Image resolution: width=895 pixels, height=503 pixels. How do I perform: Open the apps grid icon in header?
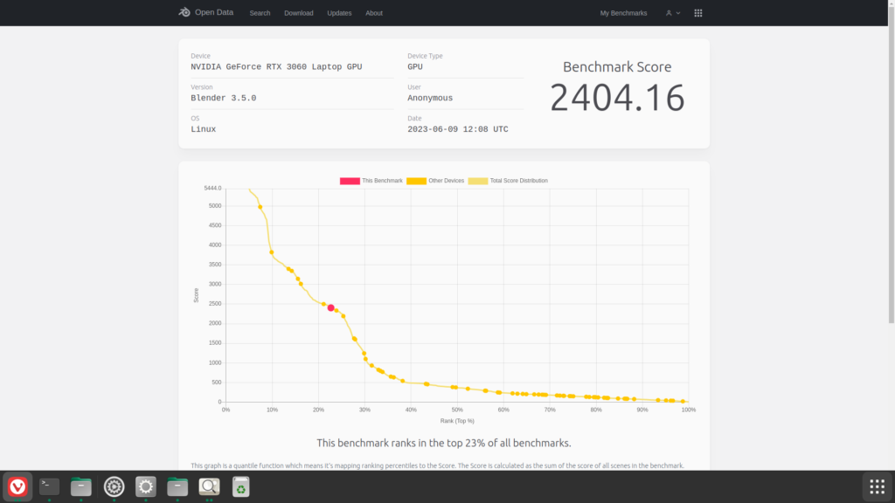click(698, 12)
